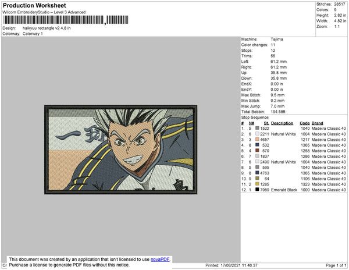Select stitch count '4657' in stop 3
This screenshot has height=270, width=349.
point(265,140)
